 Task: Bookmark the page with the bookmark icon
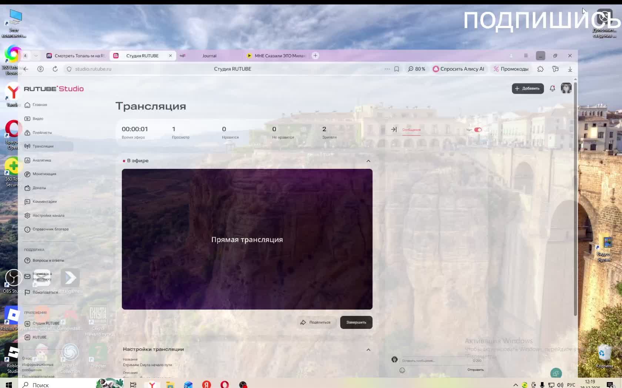click(x=397, y=69)
